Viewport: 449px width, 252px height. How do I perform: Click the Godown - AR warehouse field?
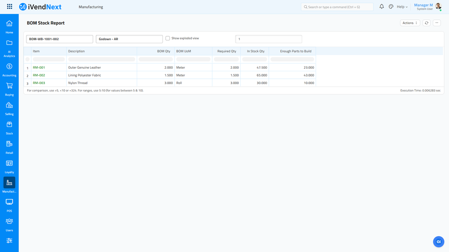coord(129,39)
